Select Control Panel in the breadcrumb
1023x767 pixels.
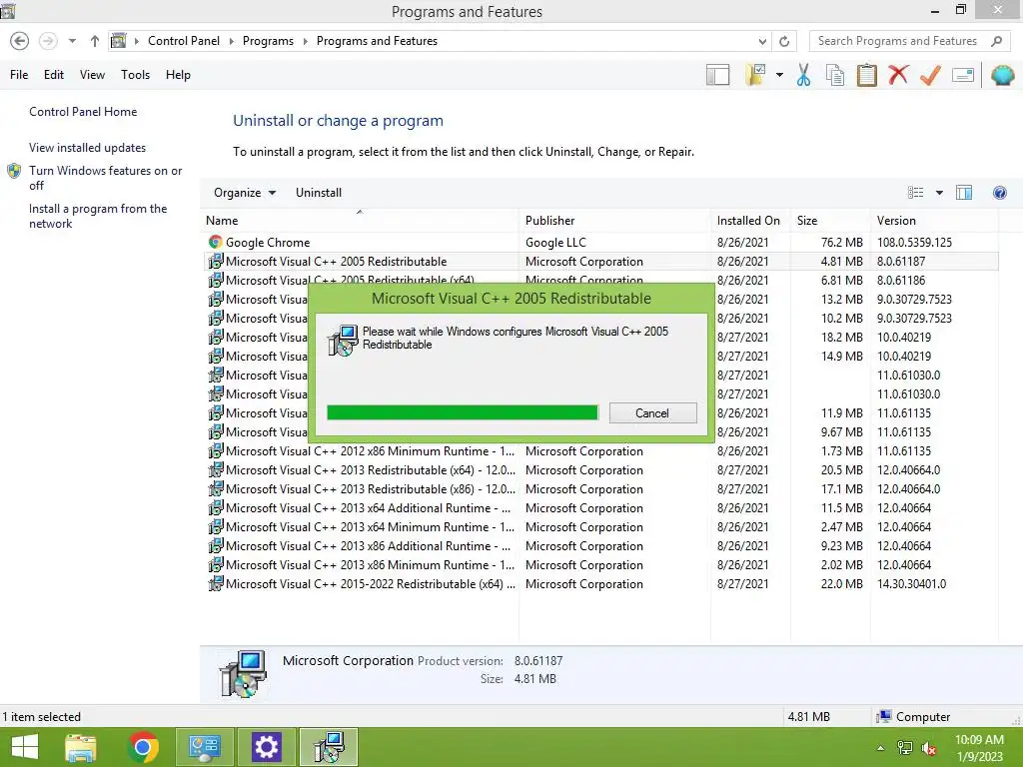coord(184,40)
